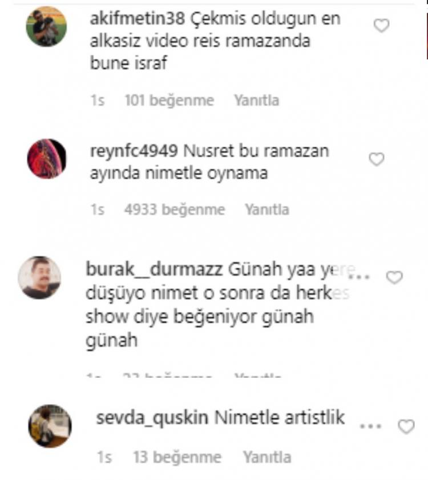Click the sevda_quskin username

coord(152,418)
